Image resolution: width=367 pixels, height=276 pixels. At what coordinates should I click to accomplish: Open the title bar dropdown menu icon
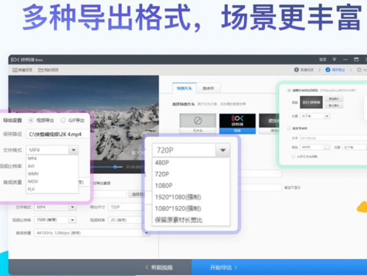pos(334,60)
